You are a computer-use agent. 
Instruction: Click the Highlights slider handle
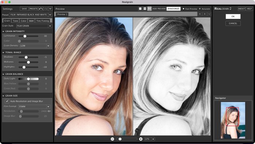[x=24, y=67]
